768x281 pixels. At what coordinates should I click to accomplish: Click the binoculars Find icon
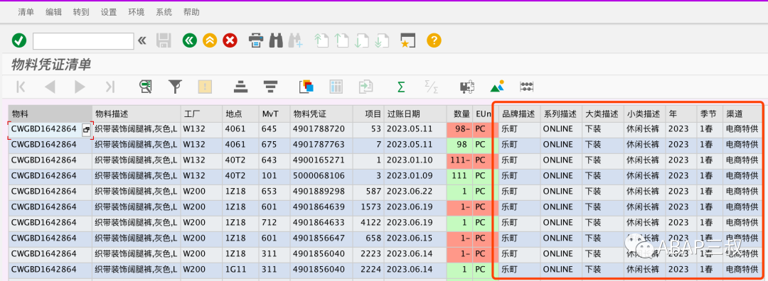pyautogui.click(x=276, y=40)
